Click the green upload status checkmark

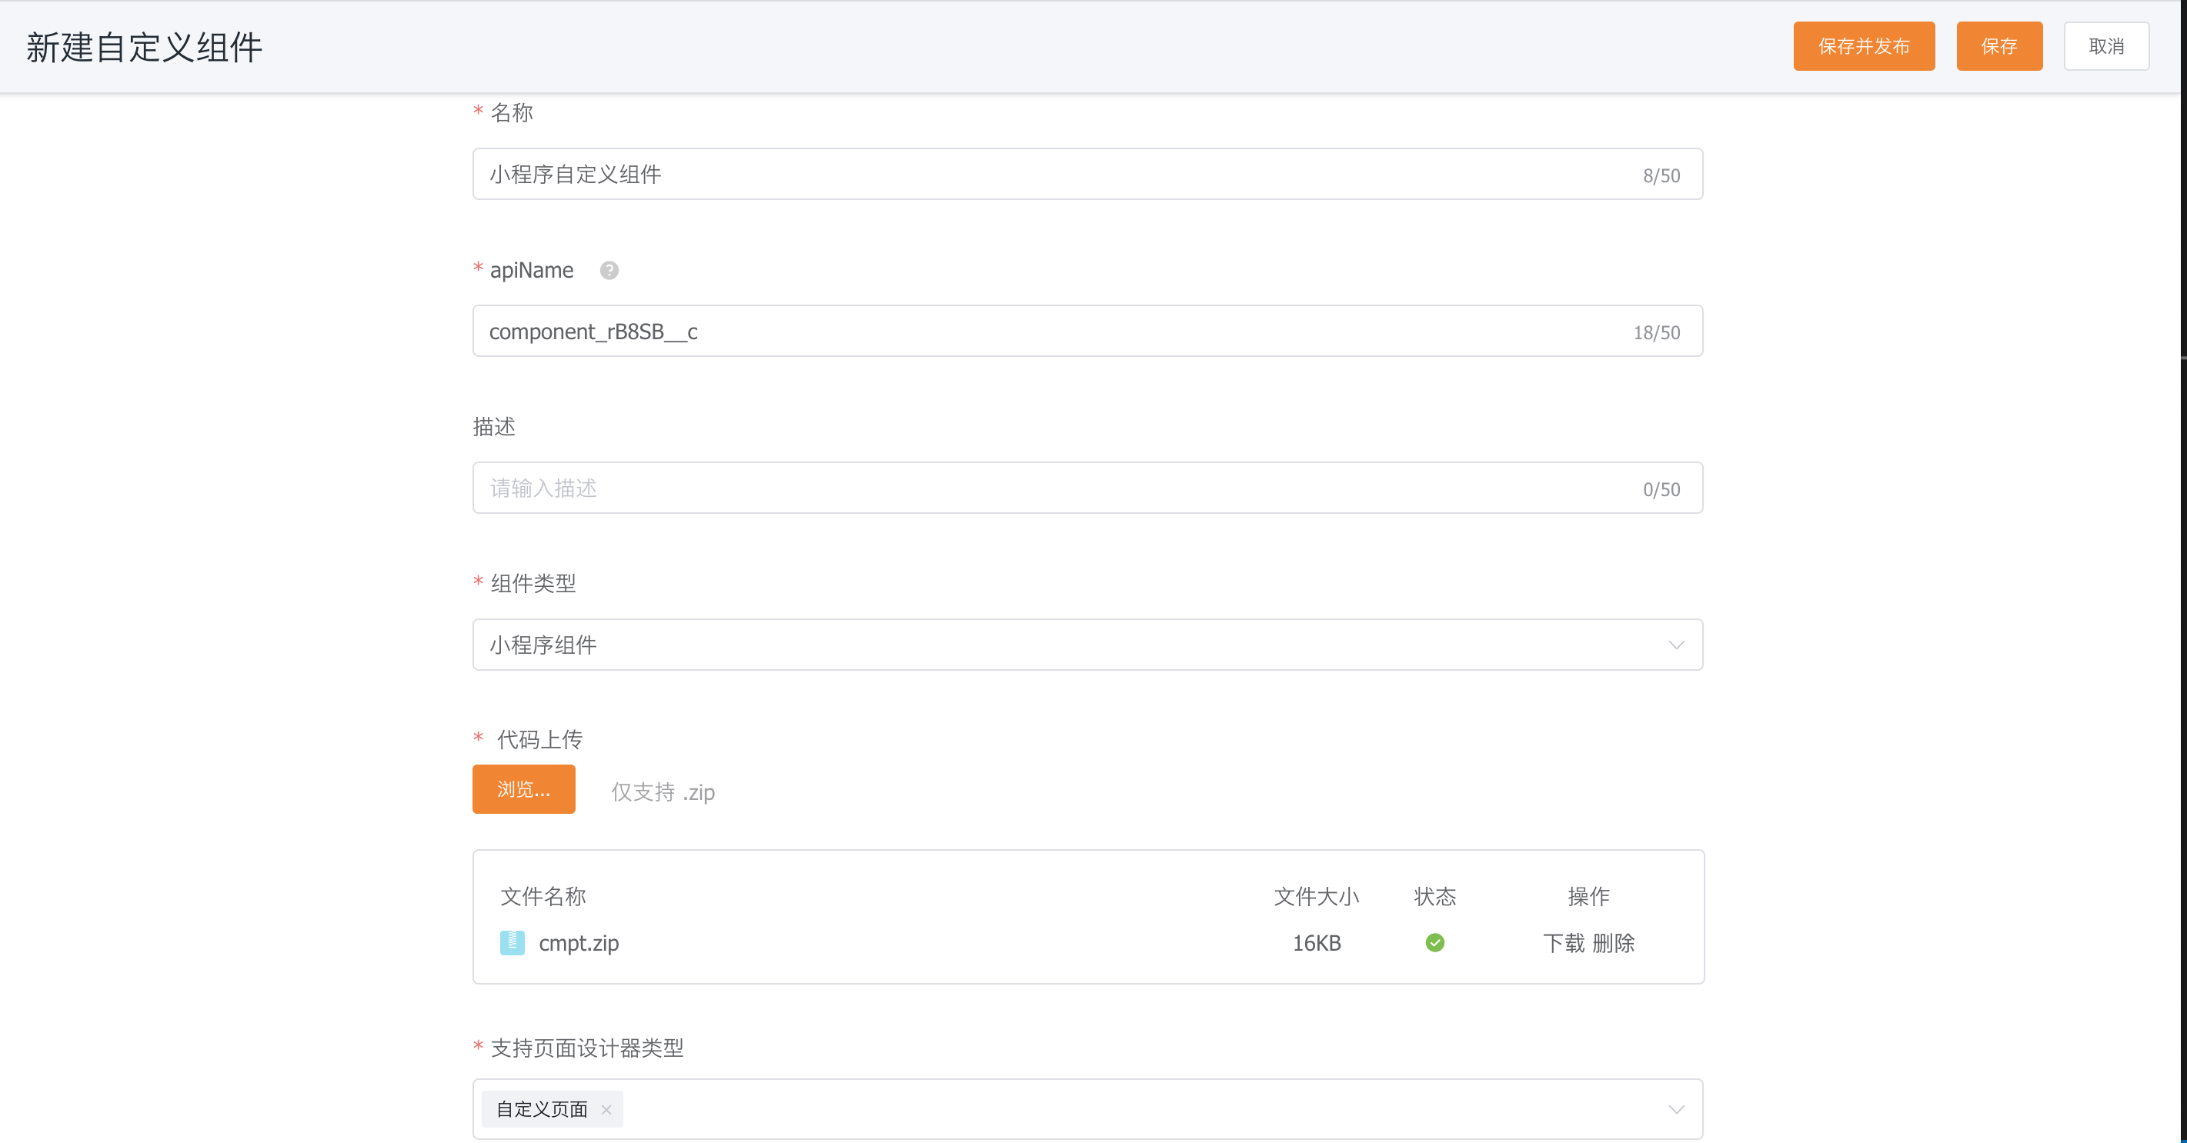pos(1435,943)
